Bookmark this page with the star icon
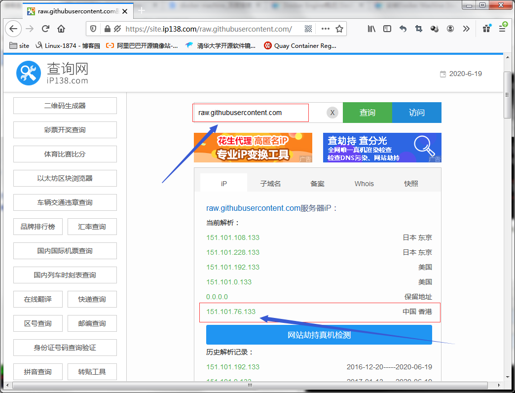 click(339, 29)
